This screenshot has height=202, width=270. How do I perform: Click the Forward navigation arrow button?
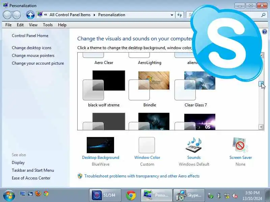coord(17,15)
